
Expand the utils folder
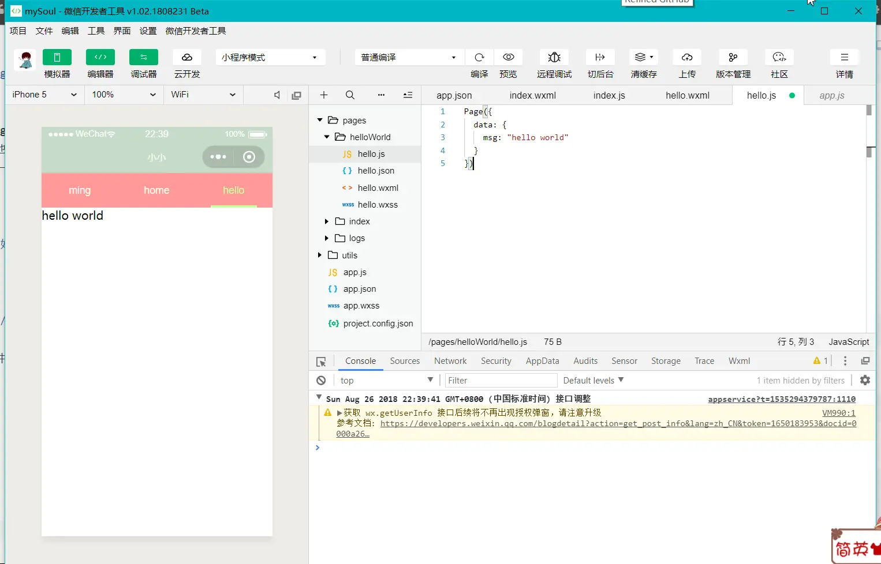pyautogui.click(x=320, y=255)
